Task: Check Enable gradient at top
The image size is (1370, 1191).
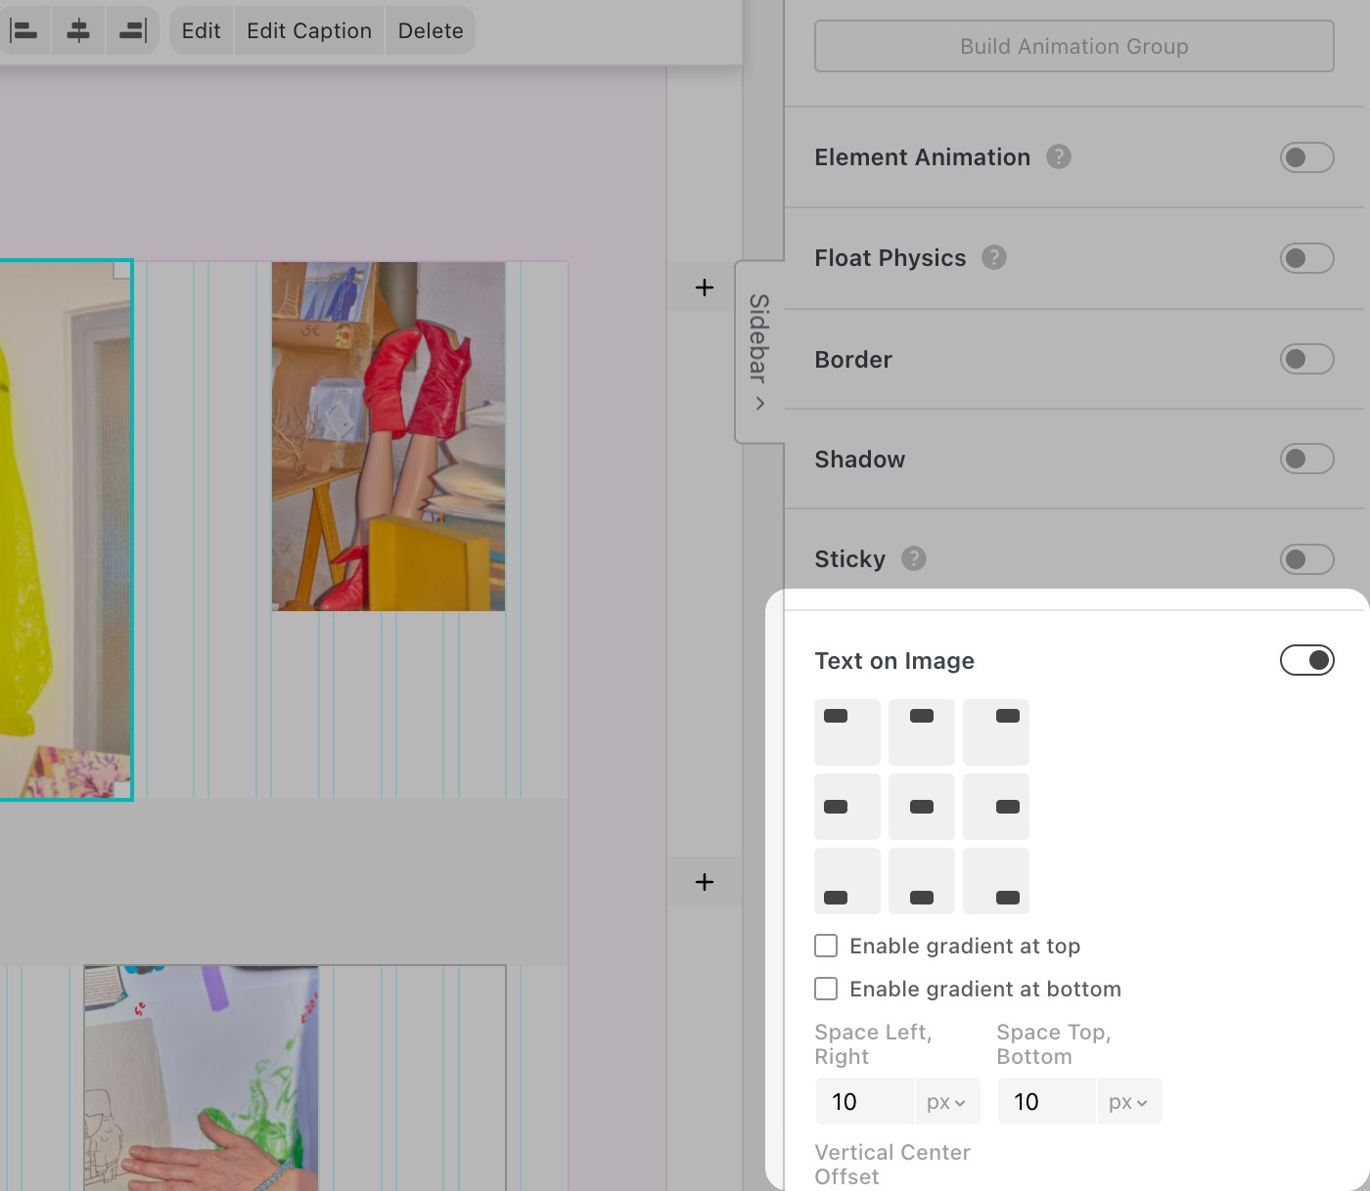Action: click(x=826, y=946)
